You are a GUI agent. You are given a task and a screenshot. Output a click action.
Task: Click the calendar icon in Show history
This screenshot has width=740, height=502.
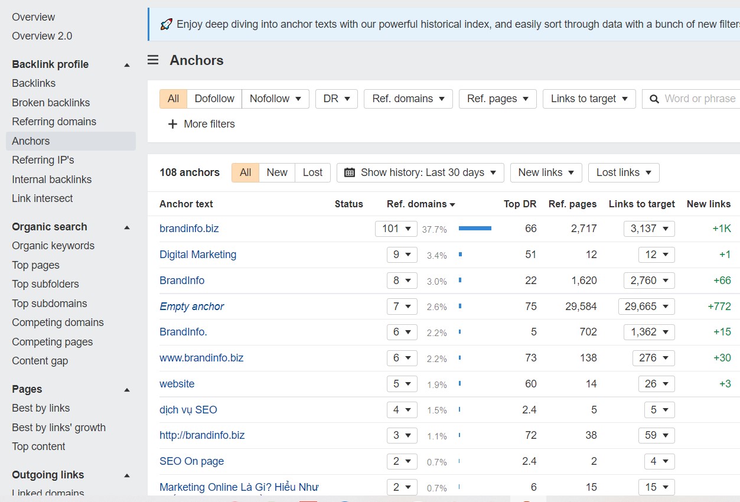tap(350, 172)
